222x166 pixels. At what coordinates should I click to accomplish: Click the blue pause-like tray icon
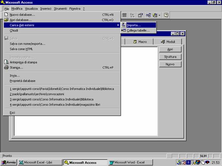coord(188,163)
